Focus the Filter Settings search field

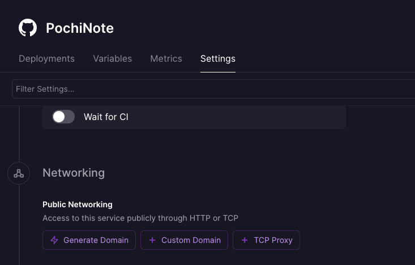(213, 89)
